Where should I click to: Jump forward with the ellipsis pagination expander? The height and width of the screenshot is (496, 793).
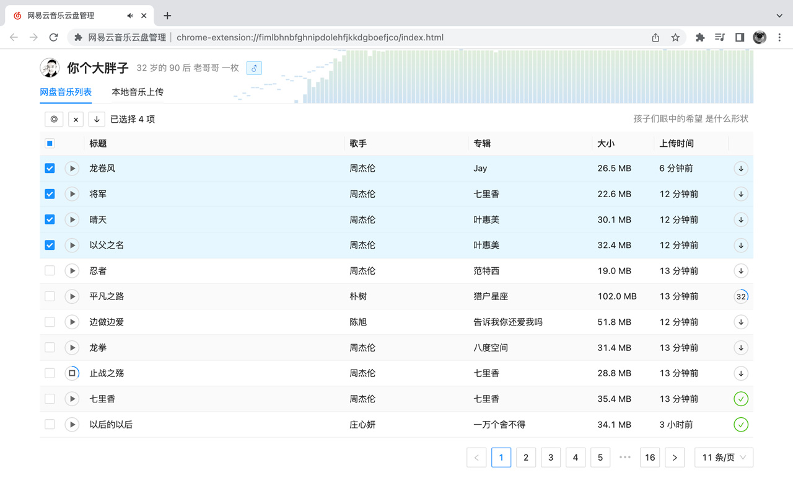[625, 458]
